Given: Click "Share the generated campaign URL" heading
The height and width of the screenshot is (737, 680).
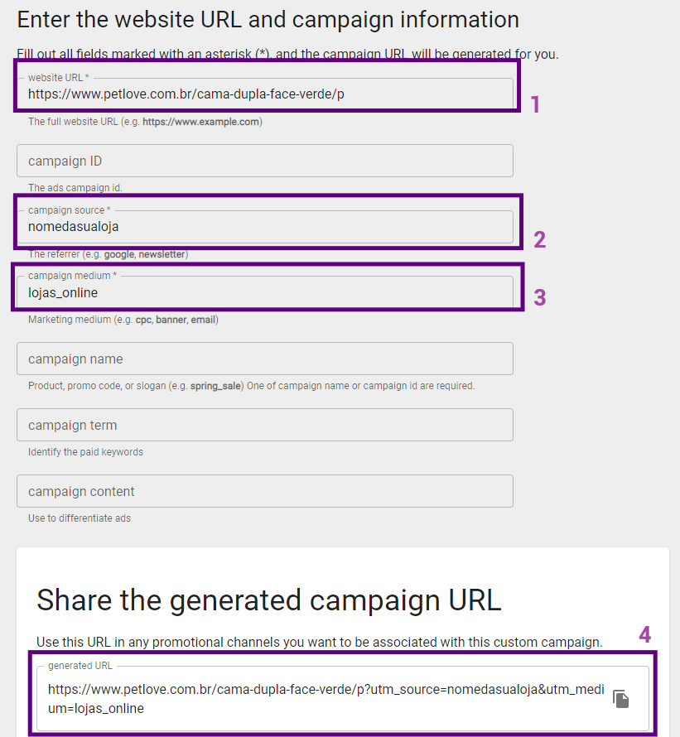Looking at the screenshot, I should point(269,600).
